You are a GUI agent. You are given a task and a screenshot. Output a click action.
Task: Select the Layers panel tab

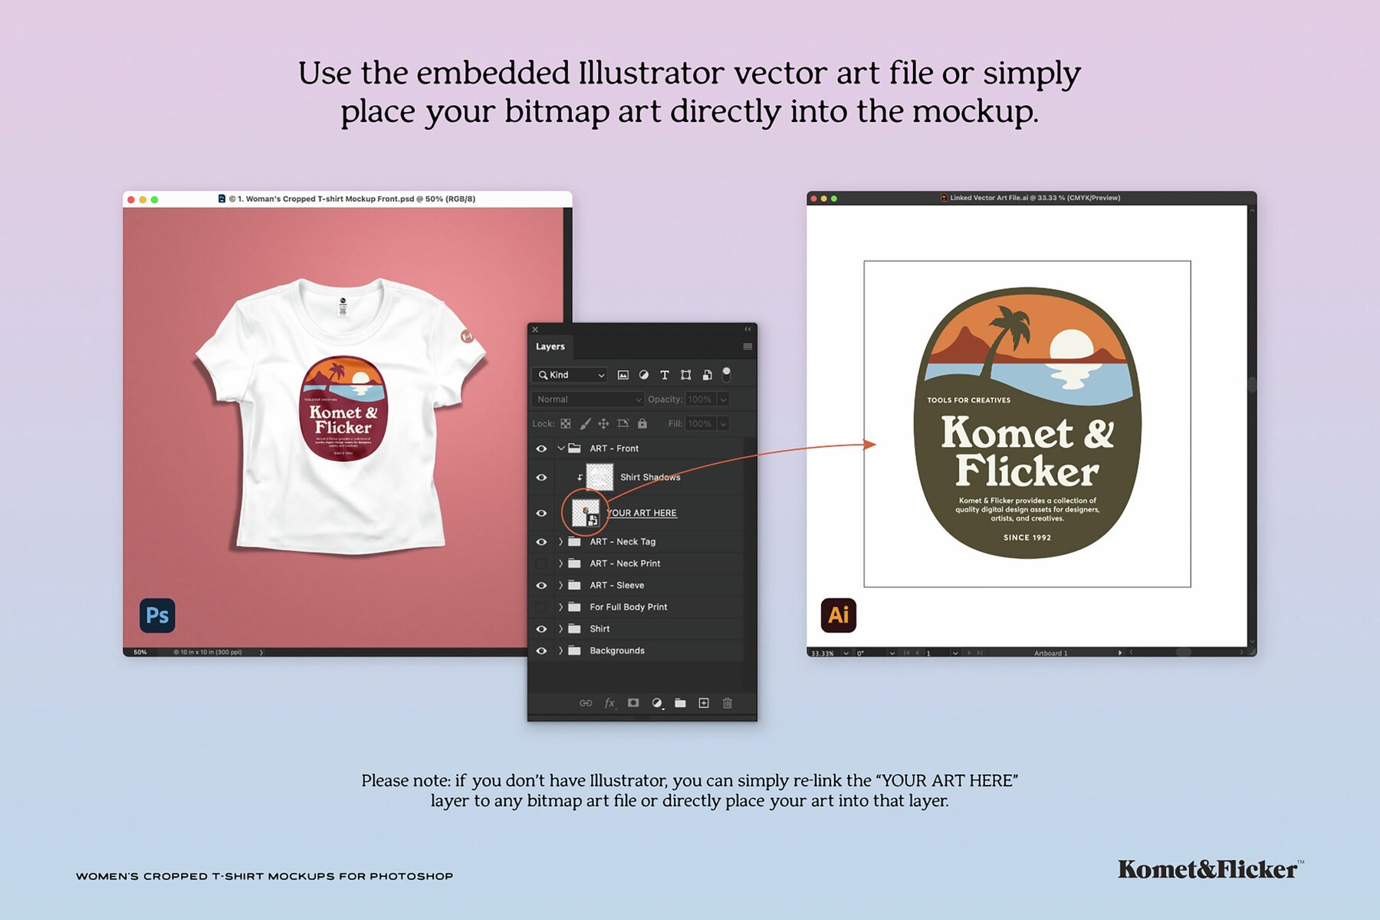click(x=550, y=347)
